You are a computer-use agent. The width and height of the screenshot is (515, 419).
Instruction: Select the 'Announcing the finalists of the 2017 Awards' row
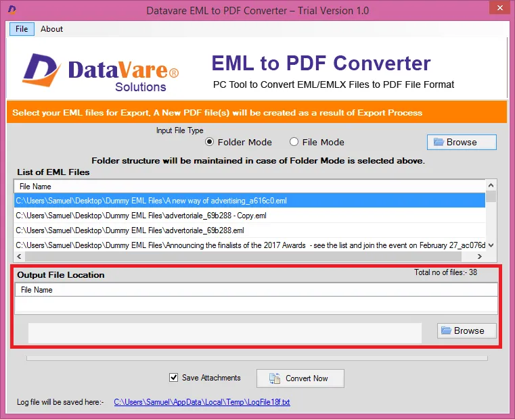(x=250, y=245)
